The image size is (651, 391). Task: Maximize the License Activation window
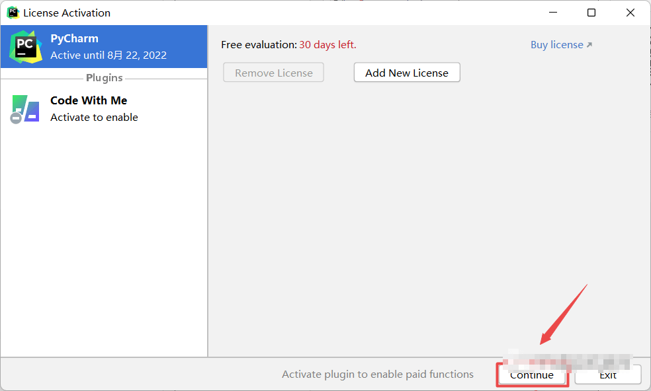pos(591,13)
